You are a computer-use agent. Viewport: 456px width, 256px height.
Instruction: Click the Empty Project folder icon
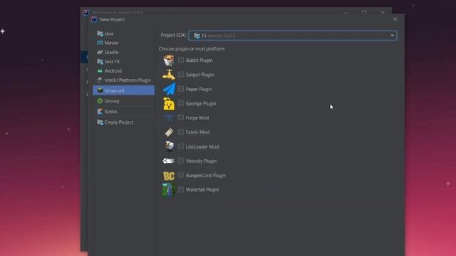[x=100, y=122]
